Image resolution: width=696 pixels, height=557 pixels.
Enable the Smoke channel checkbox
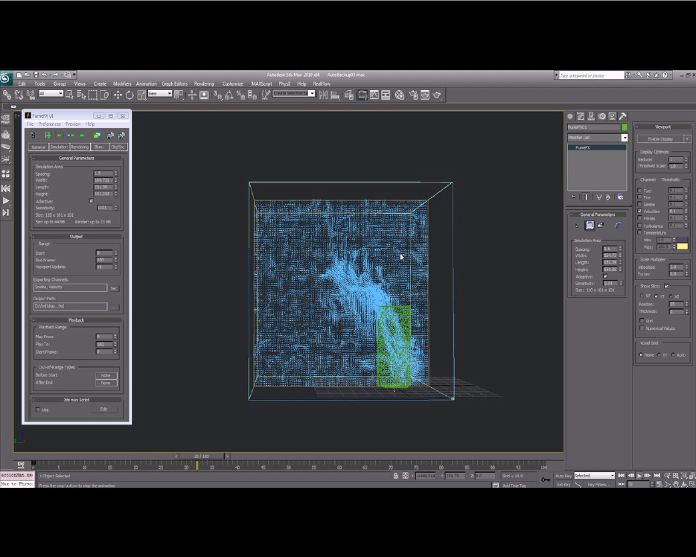click(x=640, y=204)
